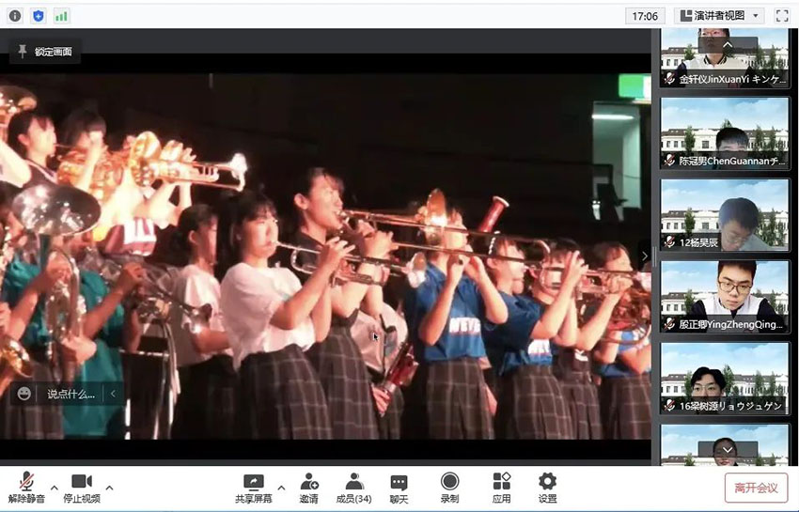
Task: Click the 说点什么 chat input field
Action: pyautogui.click(x=71, y=394)
